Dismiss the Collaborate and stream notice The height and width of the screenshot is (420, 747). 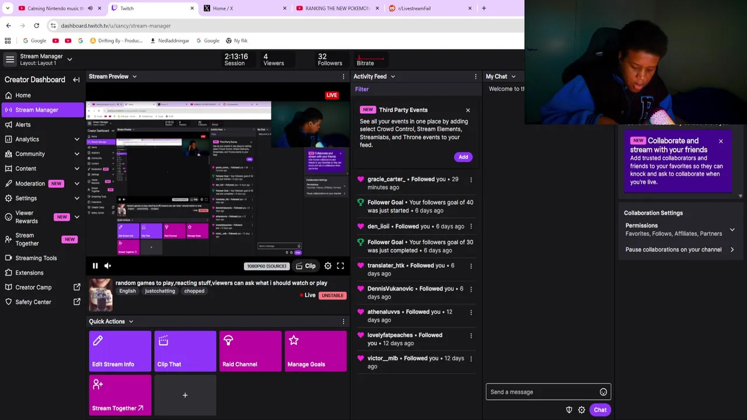pyautogui.click(x=721, y=141)
